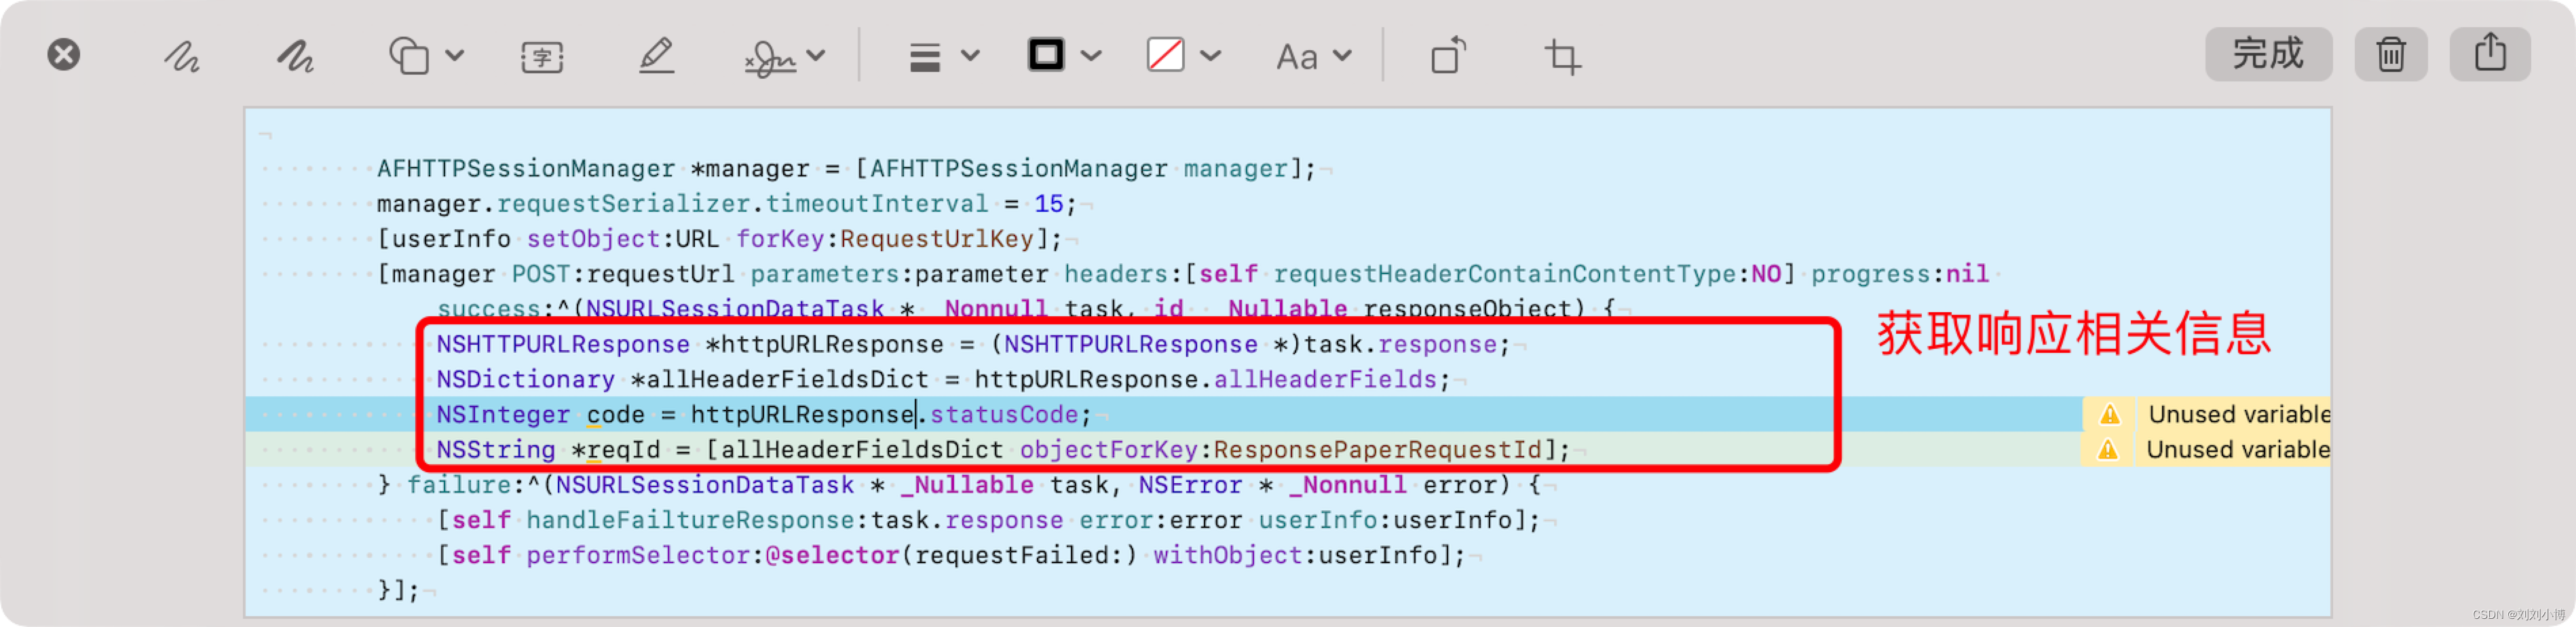Click the 'RequestUrlKey' identifier
The height and width of the screenshot is (627, 2576).
pos(936,239)
